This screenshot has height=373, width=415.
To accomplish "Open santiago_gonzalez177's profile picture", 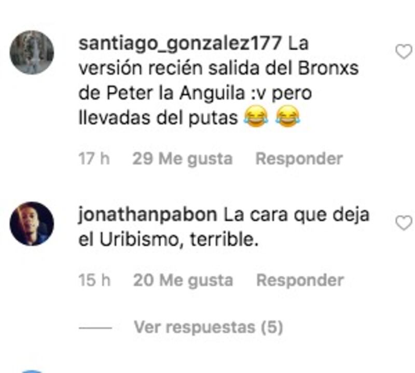I will pyautogui.click(x=32, y=52).
